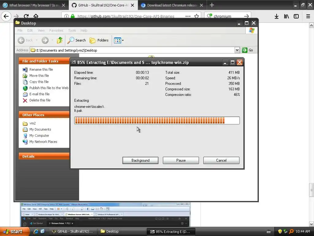Click the 85% Extracting taskbar button
Screen dimensions: 314x236
171,232
